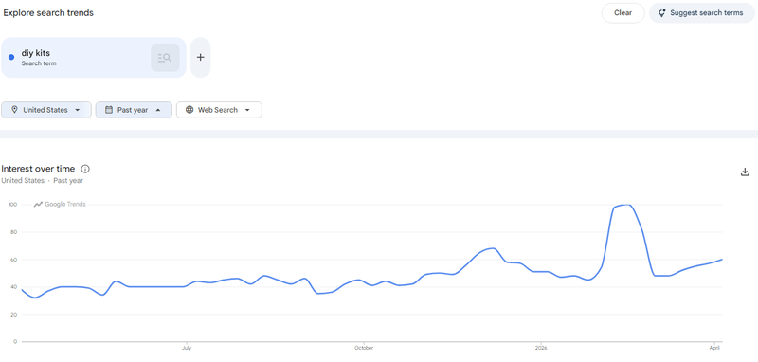Click the 0 value on the y-axis
The image size is (758, 362).
pos(15,342)
